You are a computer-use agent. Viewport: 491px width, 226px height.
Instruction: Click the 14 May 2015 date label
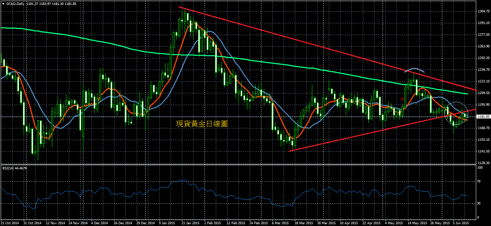(x=417, y=223)
